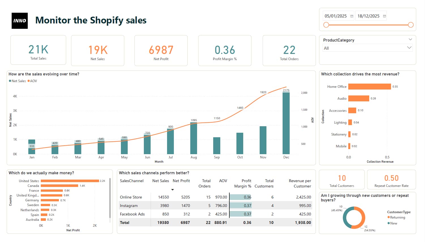Select the Home Office bar in collection chart
The height and width of the screenshot is (242, 425).
369,86
